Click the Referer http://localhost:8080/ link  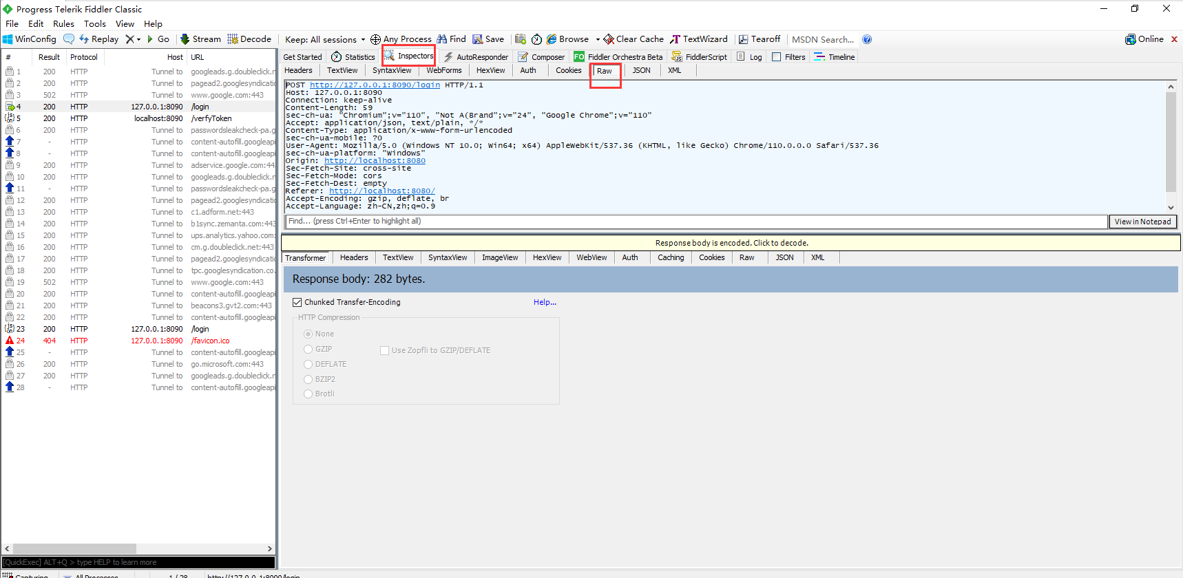pyautogui.click(x=381, y=191)
